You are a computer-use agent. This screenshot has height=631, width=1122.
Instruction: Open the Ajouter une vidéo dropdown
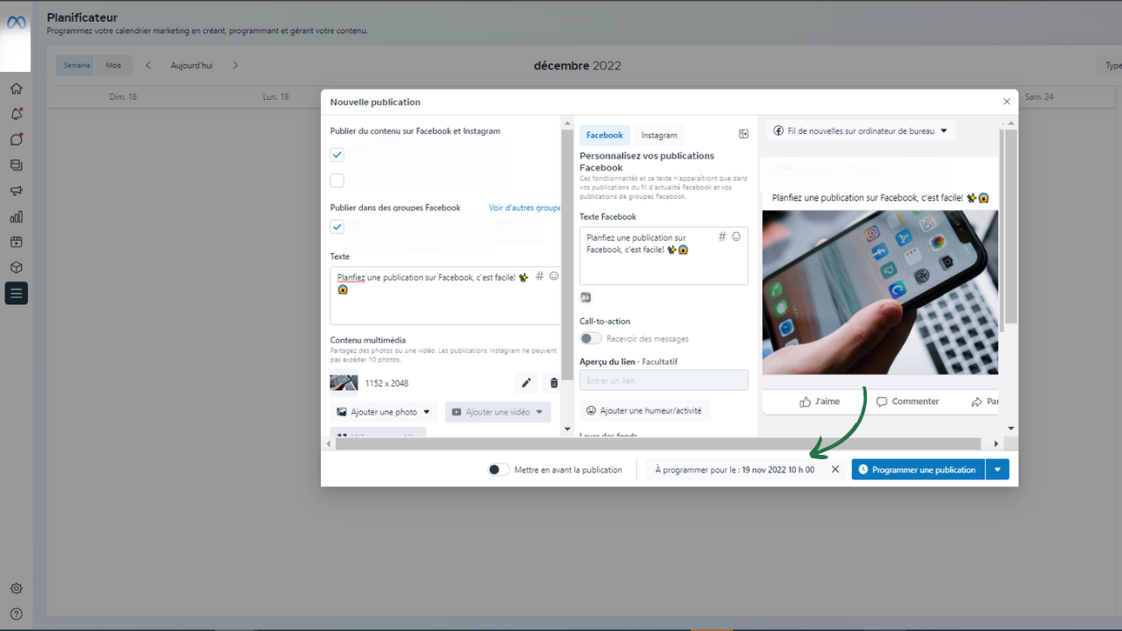point(498,412)
